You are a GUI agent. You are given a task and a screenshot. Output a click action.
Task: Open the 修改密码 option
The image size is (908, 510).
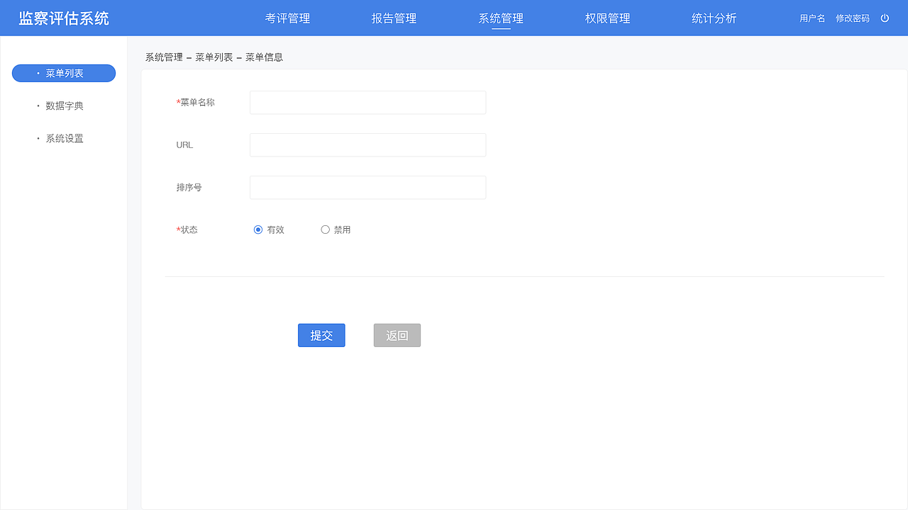tap(853, 18)
